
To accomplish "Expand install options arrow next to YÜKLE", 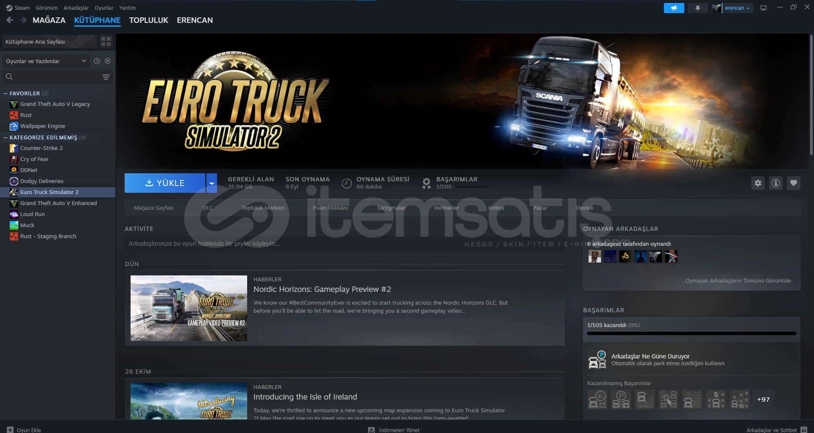I will pos(212,183).
